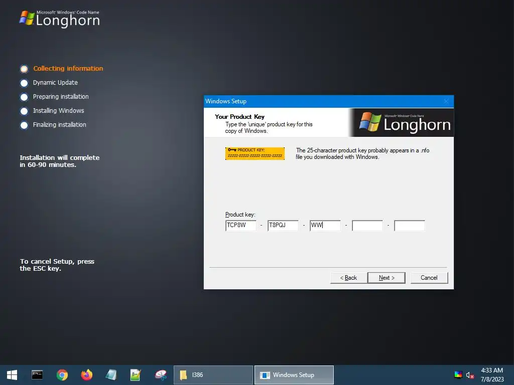Click the muted volume tray icon
514x385 pixels.
pos(470,375)
